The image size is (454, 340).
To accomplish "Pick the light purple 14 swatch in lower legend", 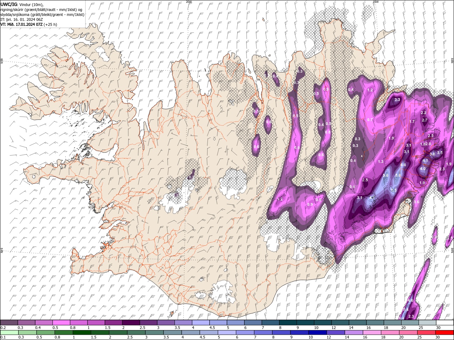I will click(353, 333).
